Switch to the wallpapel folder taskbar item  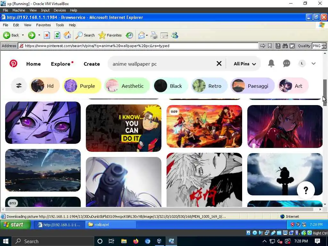click(111, 225)
